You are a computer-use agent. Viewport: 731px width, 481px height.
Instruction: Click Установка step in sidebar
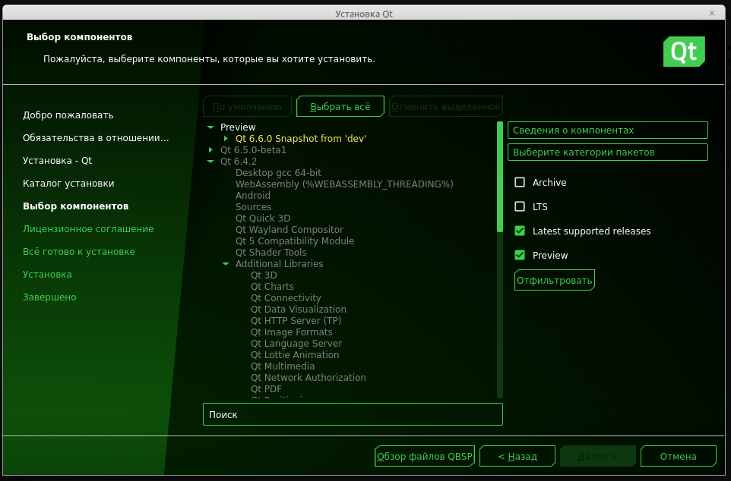[47, 274]
